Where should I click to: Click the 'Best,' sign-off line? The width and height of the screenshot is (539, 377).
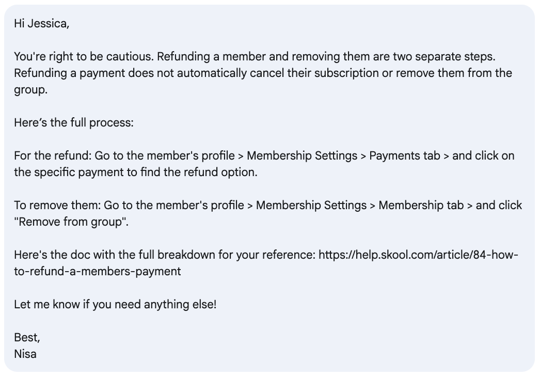point(27,337)
